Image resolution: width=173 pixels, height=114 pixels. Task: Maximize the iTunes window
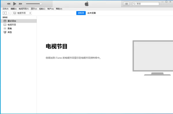pos(166,2)
